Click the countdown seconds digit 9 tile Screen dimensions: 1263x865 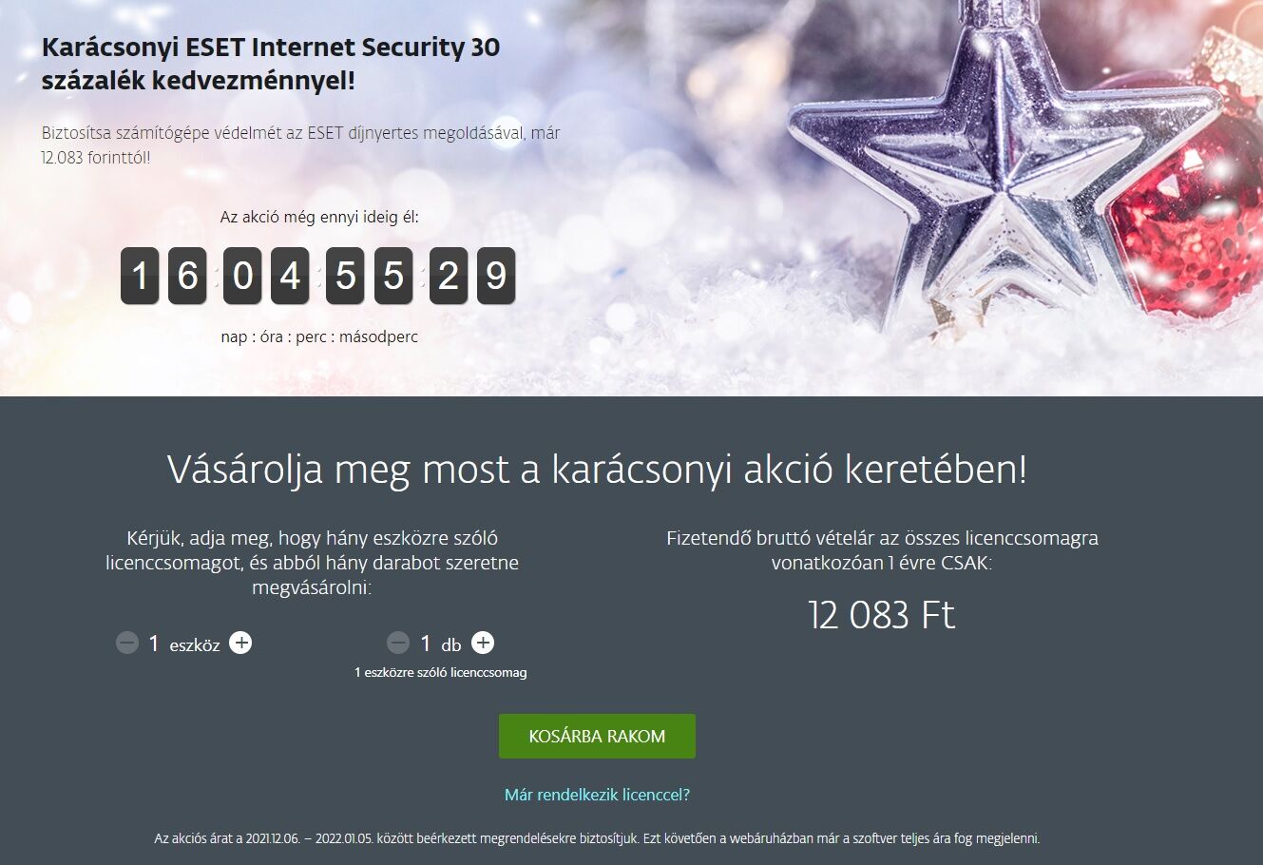coord(496,276)
